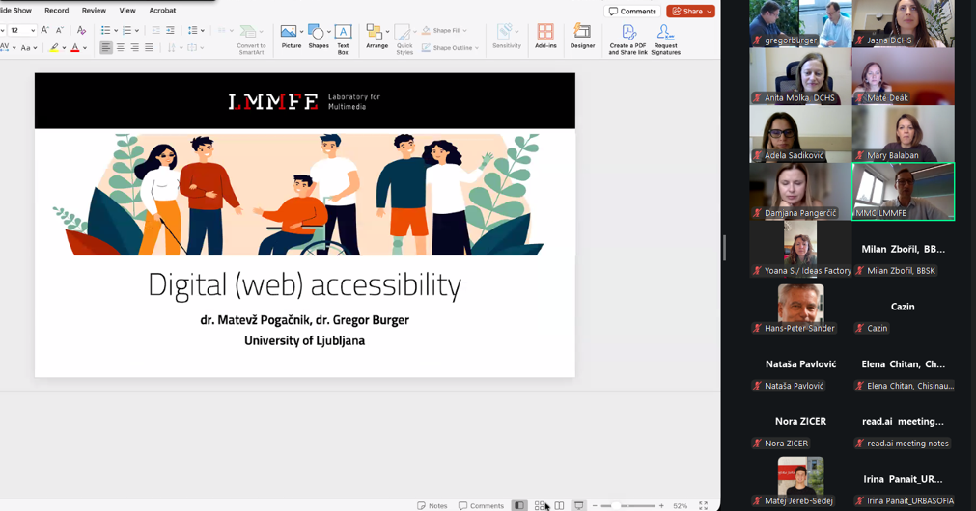This screenshot has height=511, width=976.
Task: Click Convert to SmartArt
Action: 251,40
